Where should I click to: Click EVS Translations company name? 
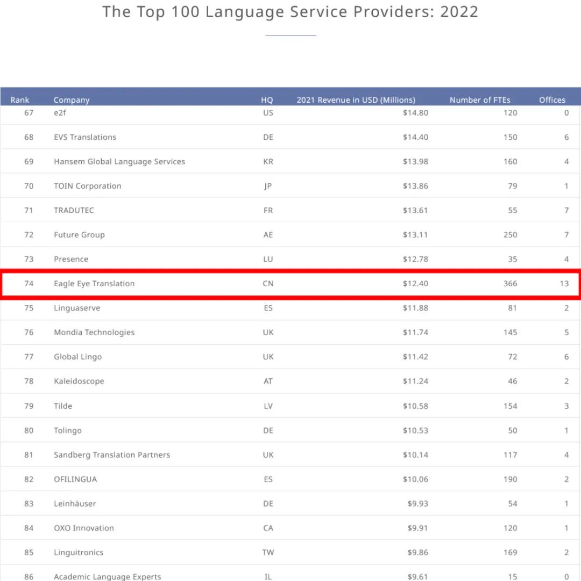85,137
